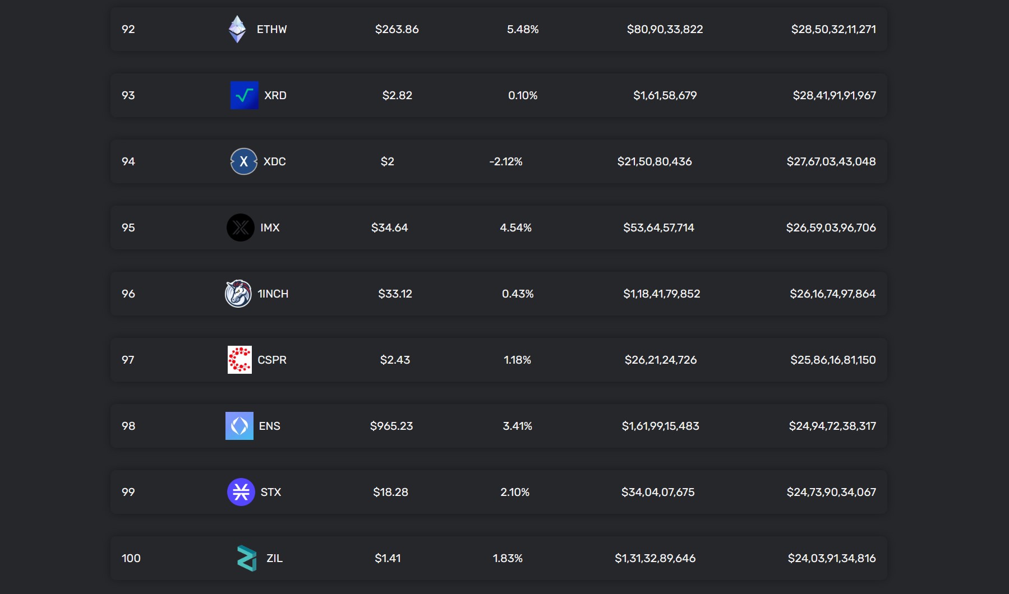Select the 1INCH row in the table
This screenshot has height=594, width=1009.
[x=499, y=294]
